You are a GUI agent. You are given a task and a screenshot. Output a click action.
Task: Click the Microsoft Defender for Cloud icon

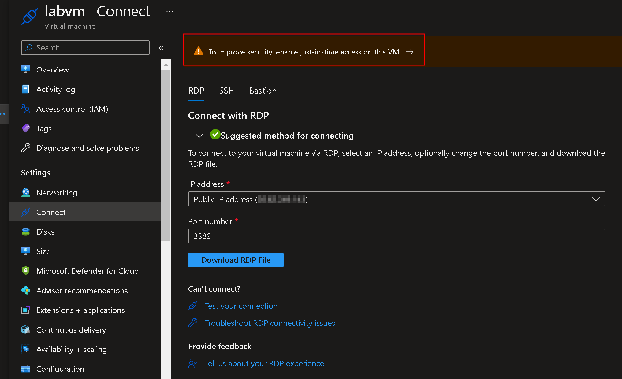(25, 270)
